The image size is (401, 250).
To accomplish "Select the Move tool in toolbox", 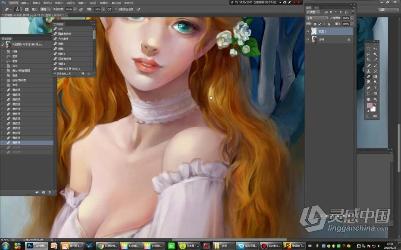I will coord(375,49).
